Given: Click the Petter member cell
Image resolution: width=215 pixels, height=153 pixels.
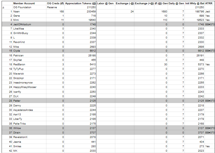Looking at the screenshot, I should (x=29, y=101).
